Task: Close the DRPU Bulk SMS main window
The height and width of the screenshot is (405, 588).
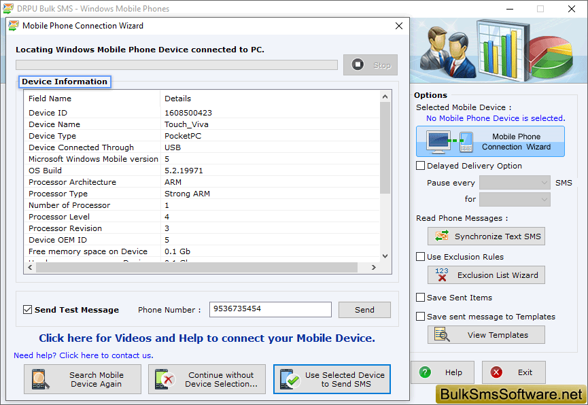Action: coord(572,9)
